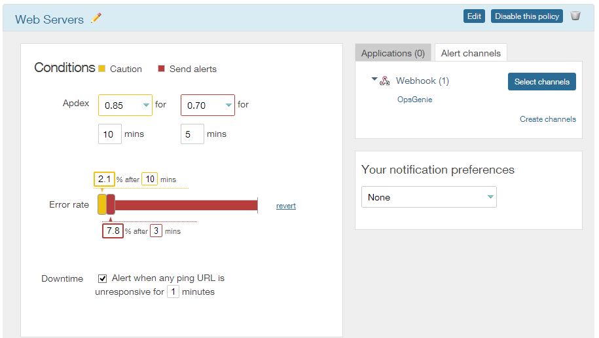Image resolution: width=599 pixels, height=338 pixels.
Task: Click the red alert slider handle
Action: (x=111, y=204)
